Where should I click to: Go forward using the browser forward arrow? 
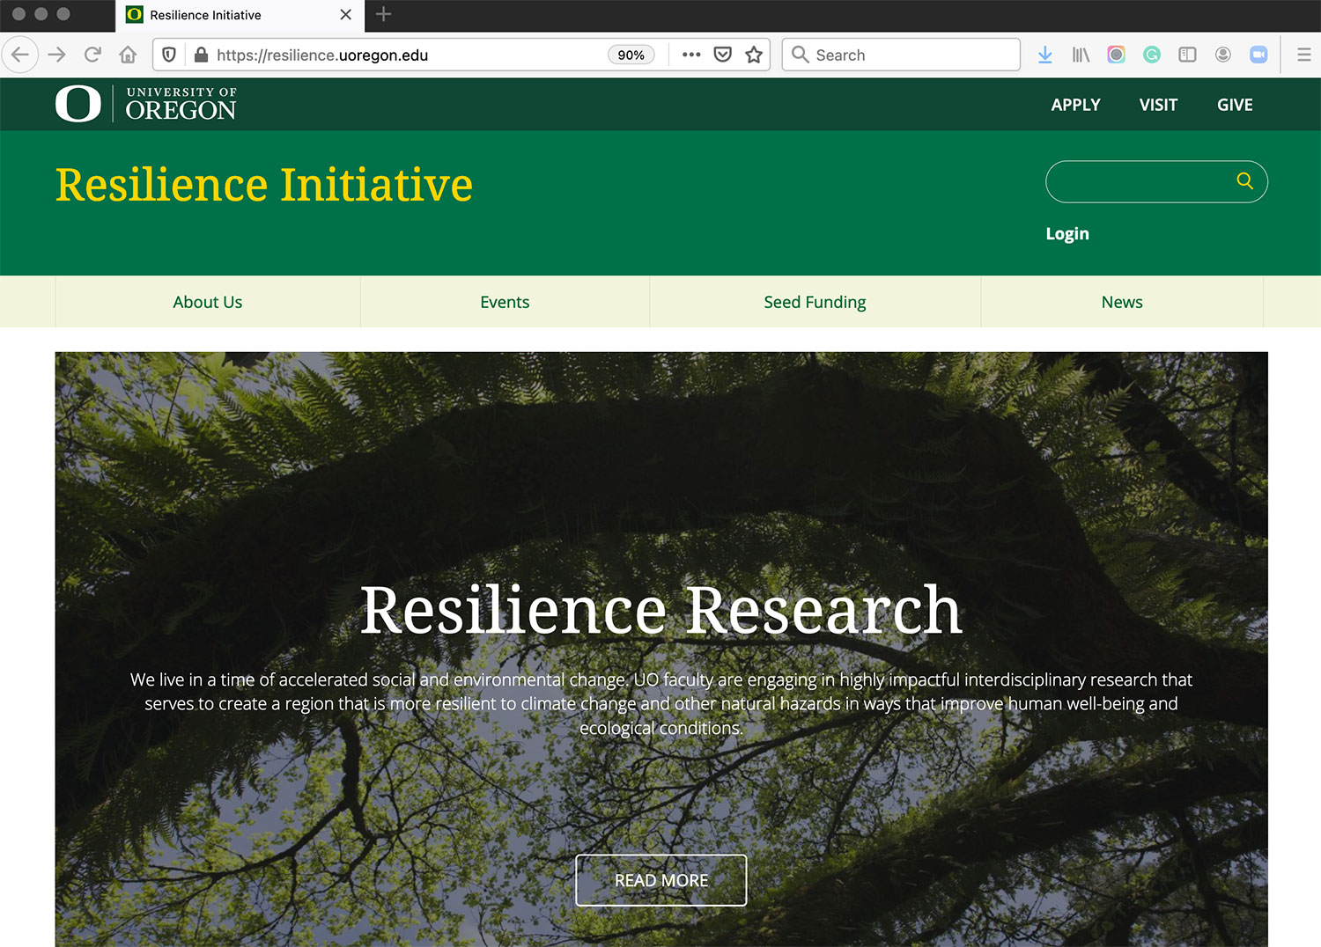click(x=57, y=55)
